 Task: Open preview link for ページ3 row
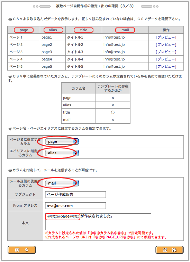166,52
